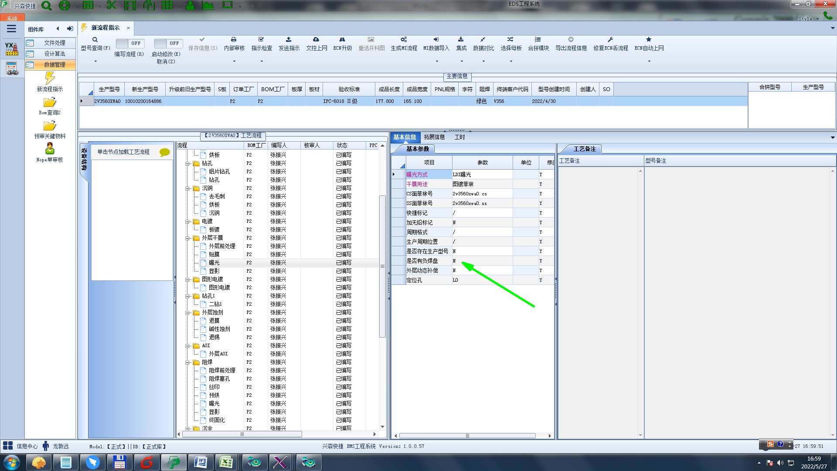
Task: Click the 发送指示 toolbar icon
Action: point(289,40)
